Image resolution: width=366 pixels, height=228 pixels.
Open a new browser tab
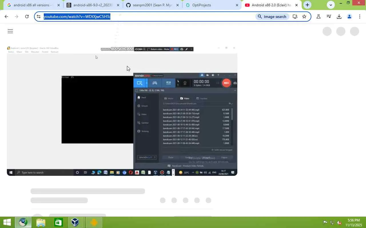307,5
